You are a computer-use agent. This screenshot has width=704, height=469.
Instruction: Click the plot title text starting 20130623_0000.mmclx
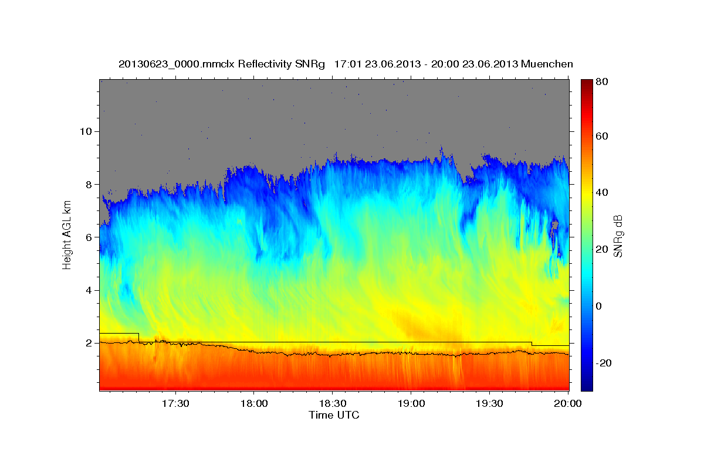346,64
